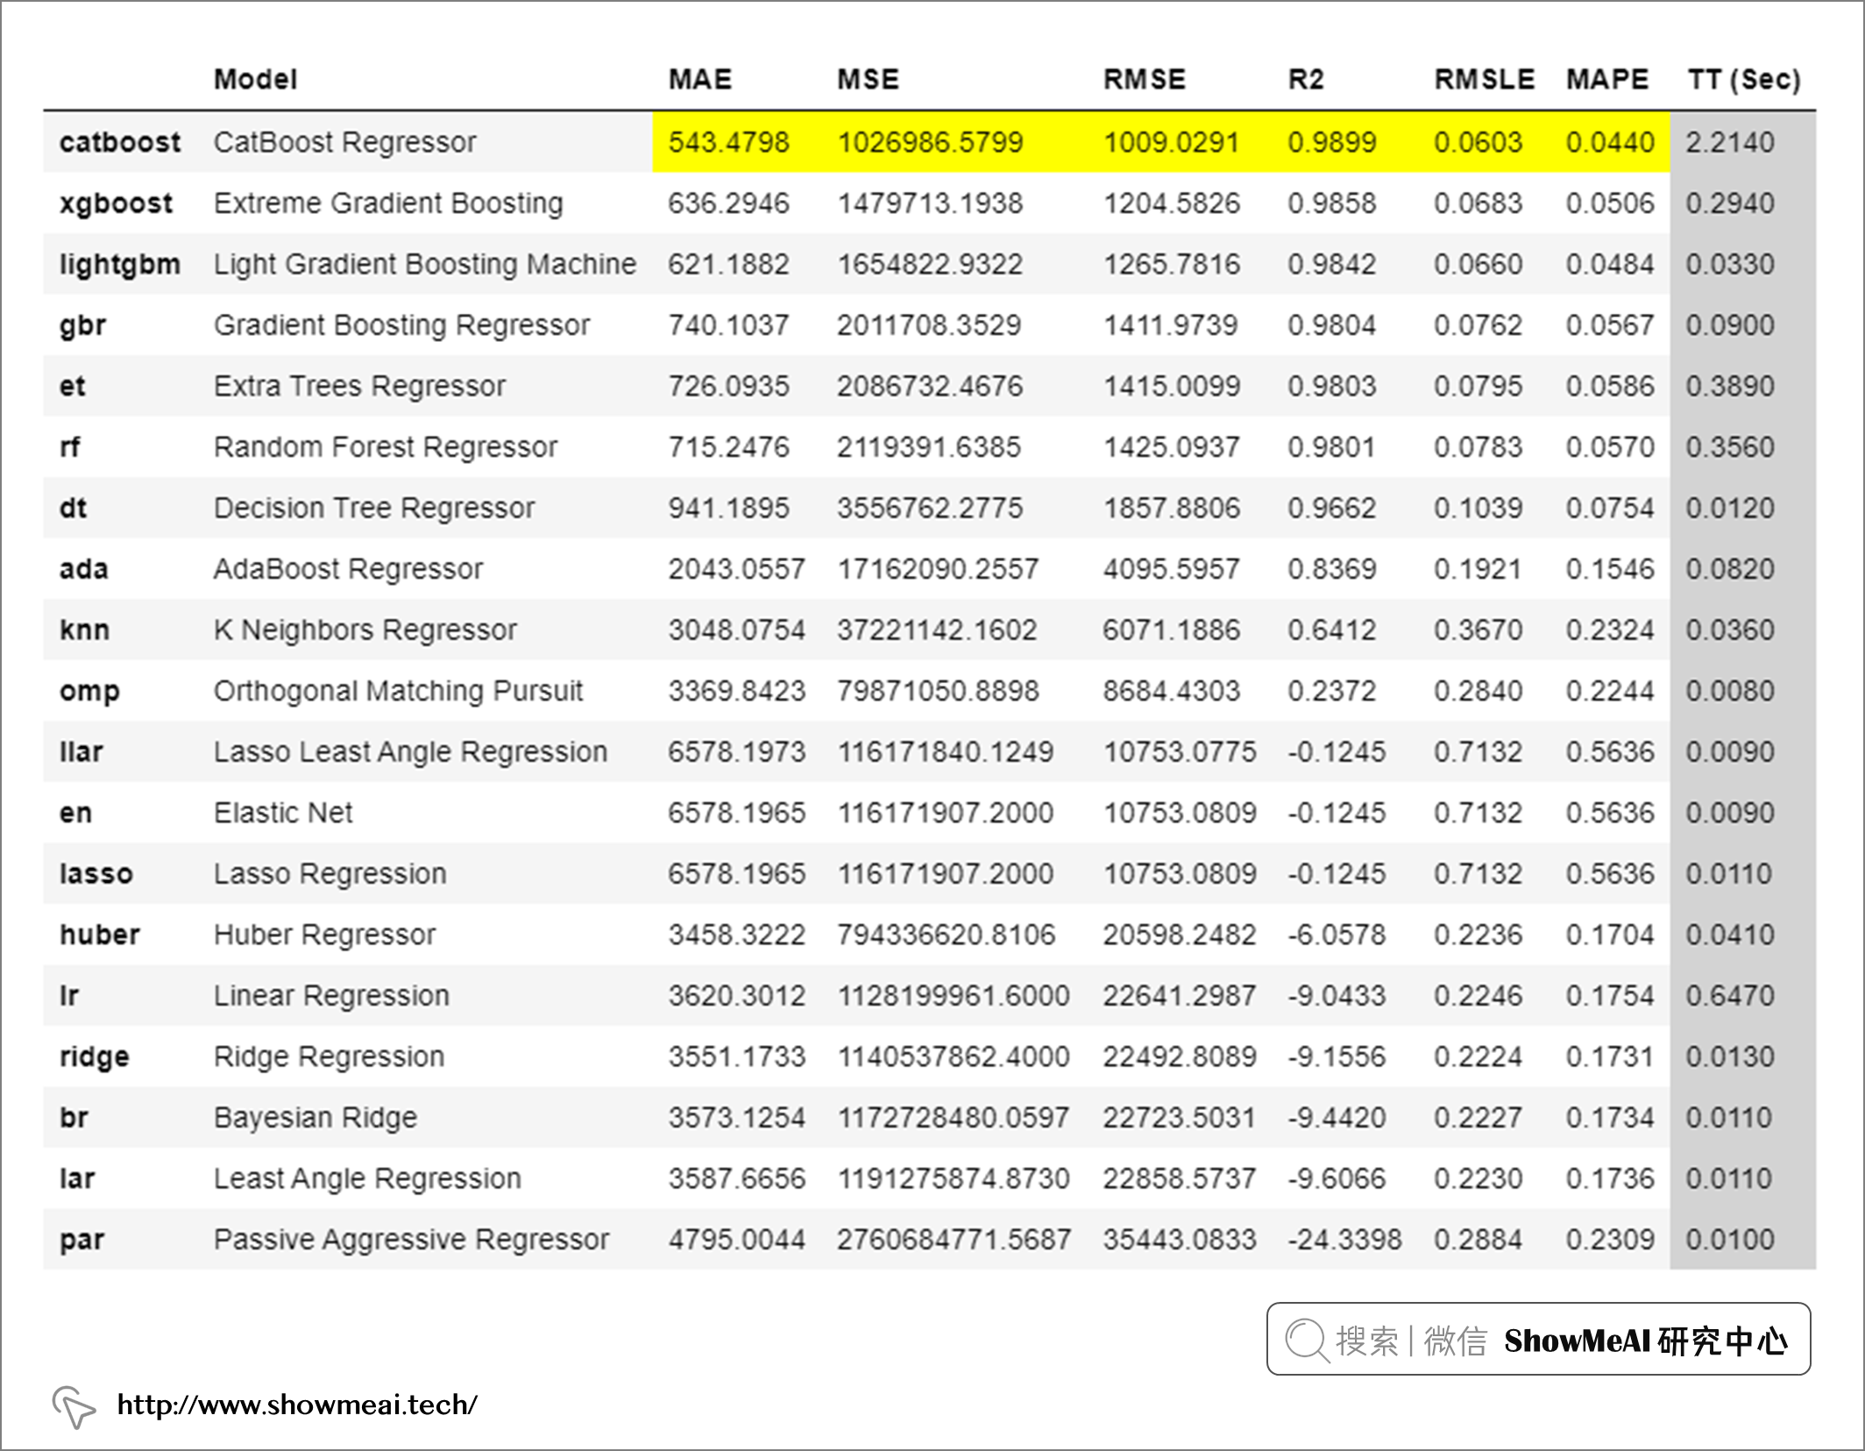Click the ShowMeAI search box
This screenshot has height=1451, width=1865.
coord(1538,1339)
